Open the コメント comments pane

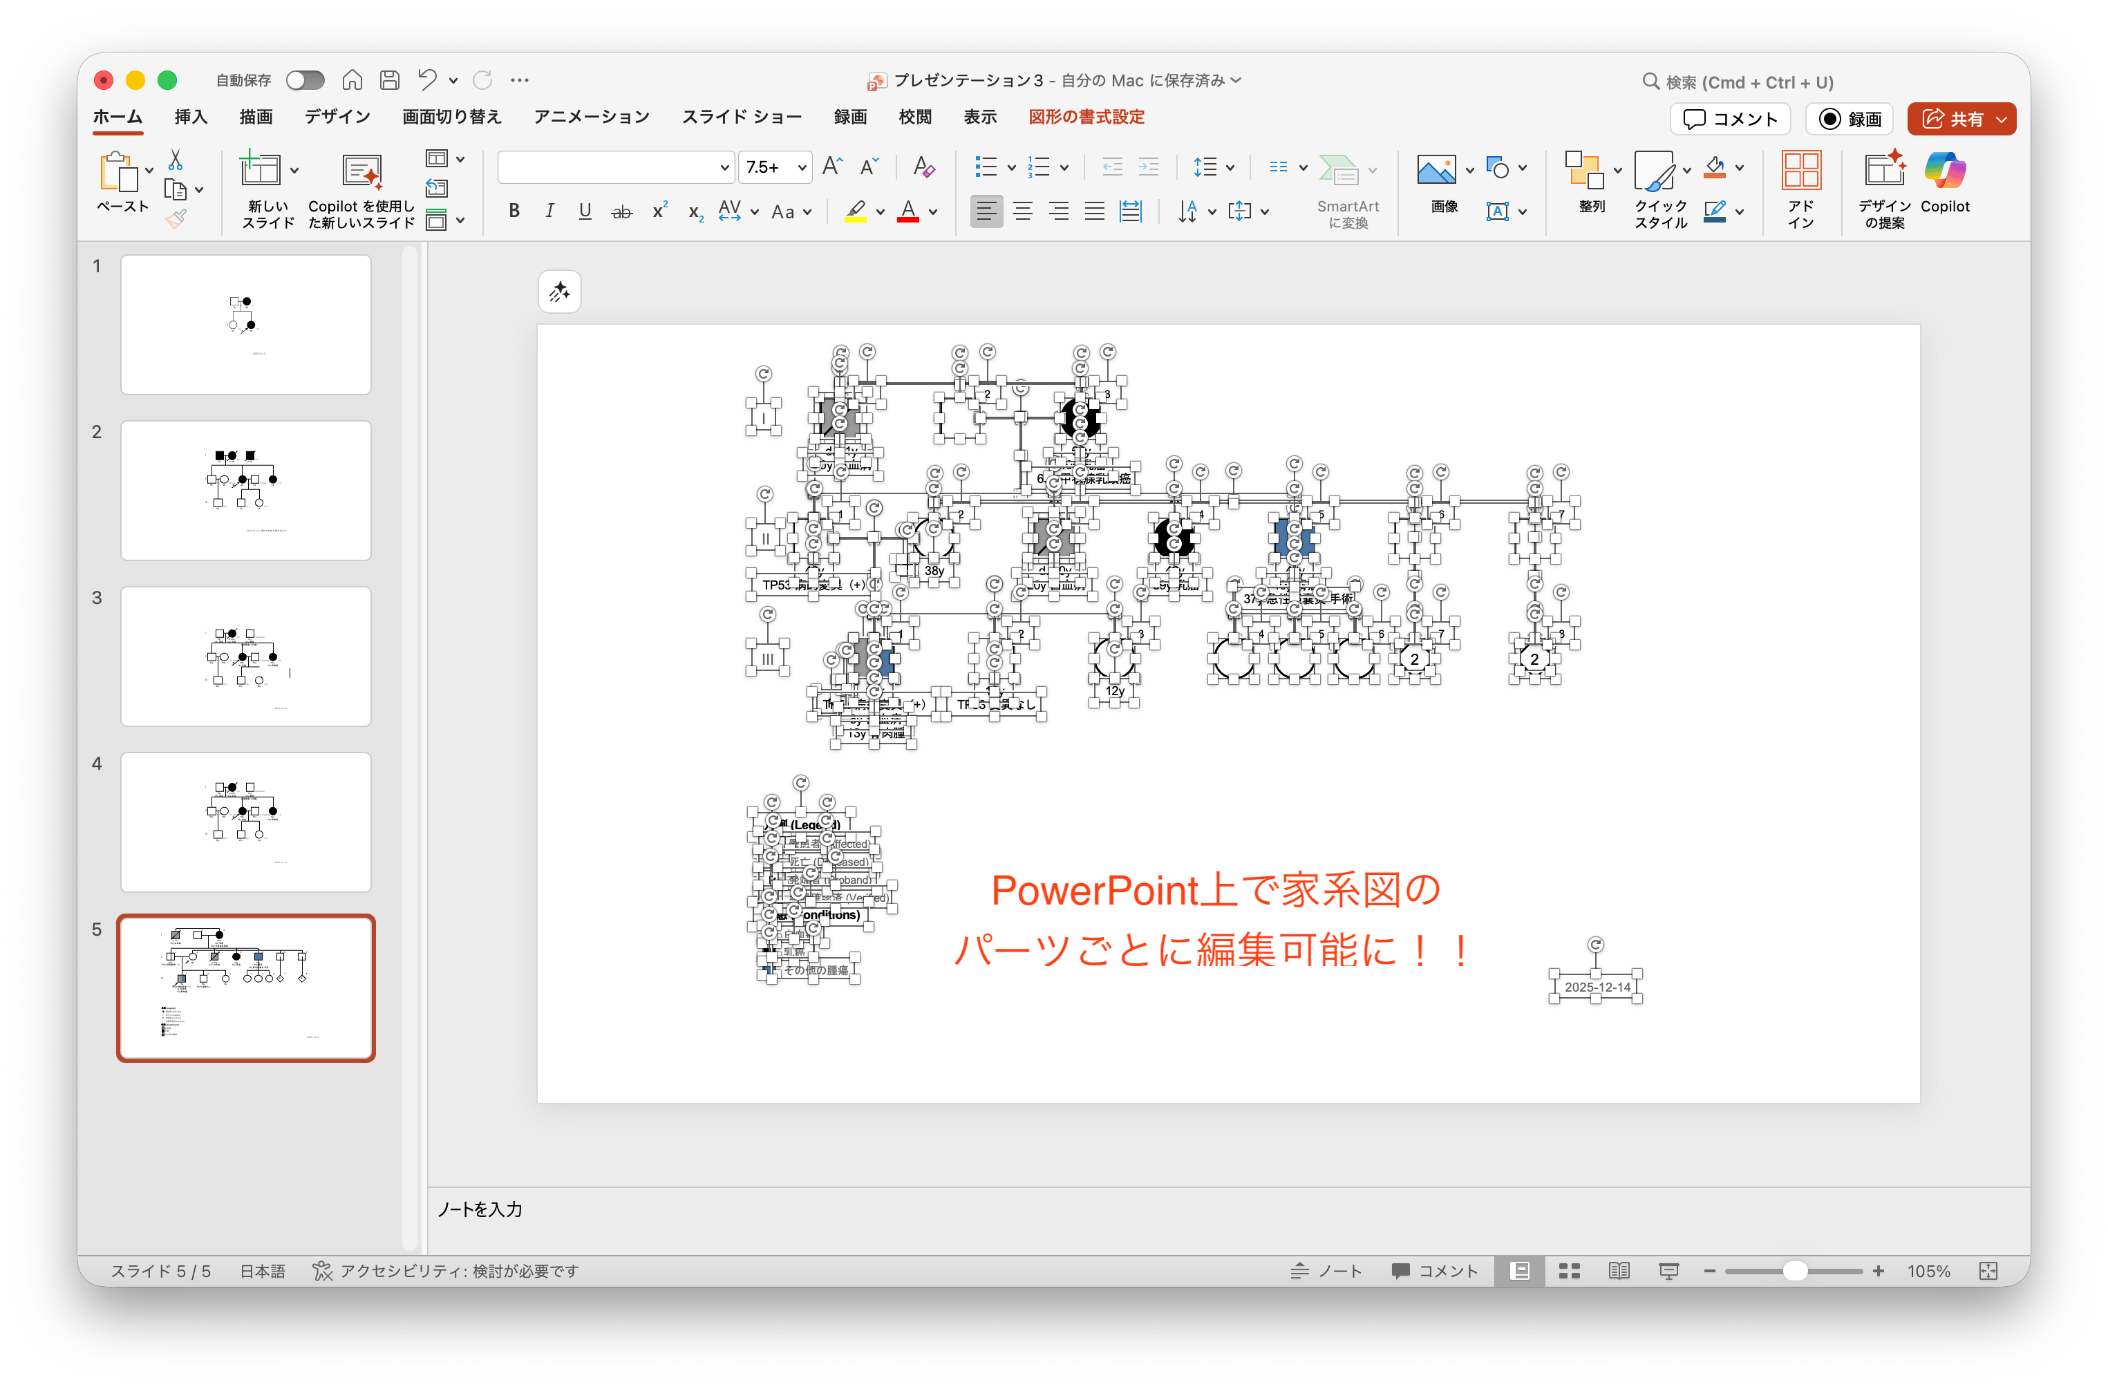(1729, 119)
